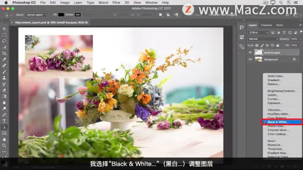Hide the small bouquet layer
Screen dimensions: 303x170
250,52
